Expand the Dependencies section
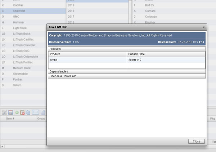 [127, 71]
